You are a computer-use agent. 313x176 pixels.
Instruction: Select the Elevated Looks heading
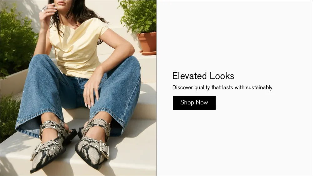203,76
